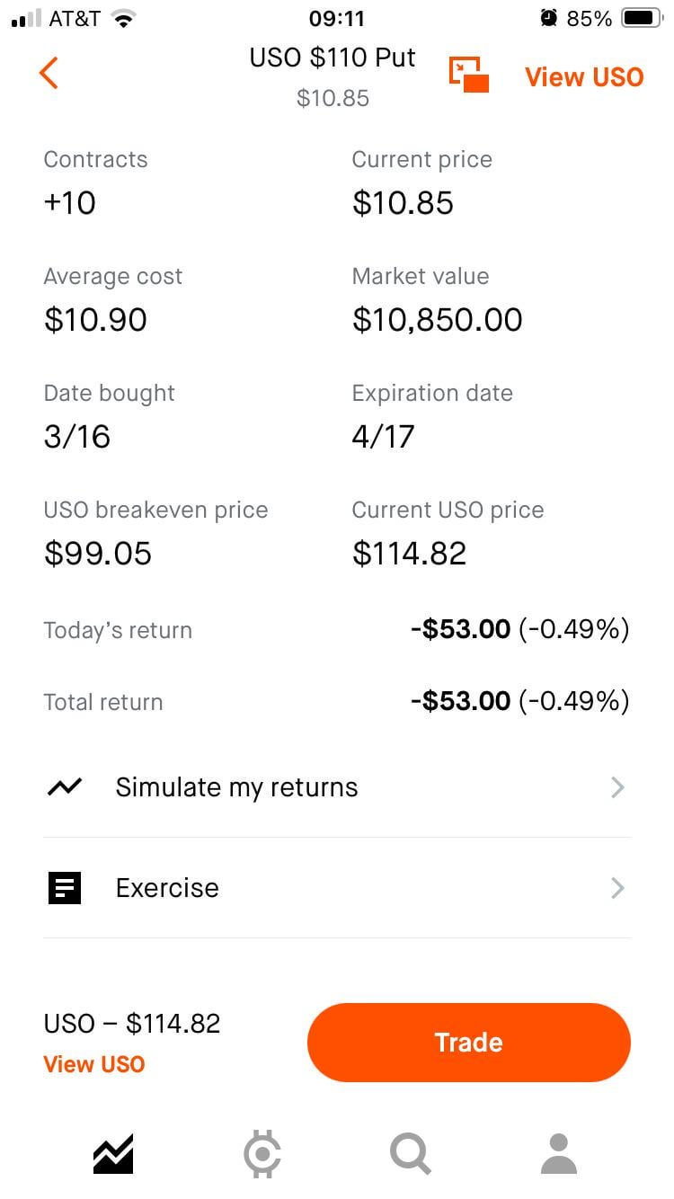The width and height of the screenshot is (674, 1199).
Task: Tap the Total return value
Action: 519,701
